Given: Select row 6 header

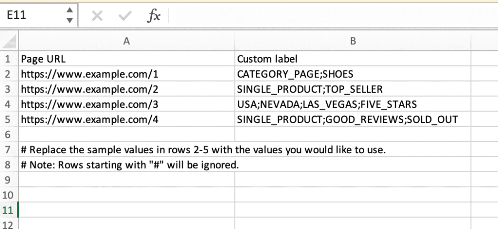Looking at the screenshot, I should point(9,134).
